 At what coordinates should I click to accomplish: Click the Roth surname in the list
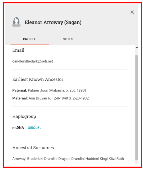[120, 158]
